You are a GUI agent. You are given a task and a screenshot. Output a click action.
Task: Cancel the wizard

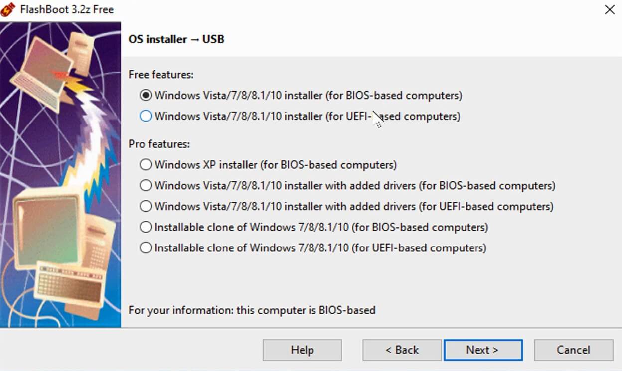click(x=573, y=350)
